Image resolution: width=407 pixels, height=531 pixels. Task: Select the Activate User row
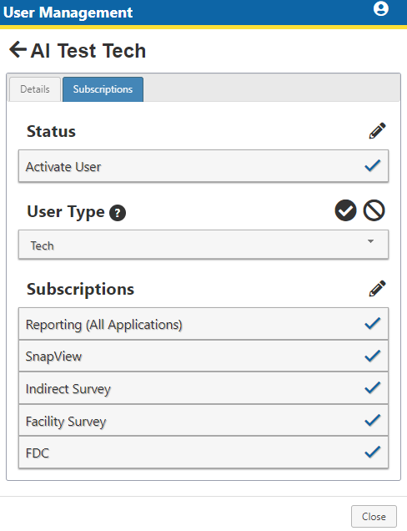click(x=203, y=166)
